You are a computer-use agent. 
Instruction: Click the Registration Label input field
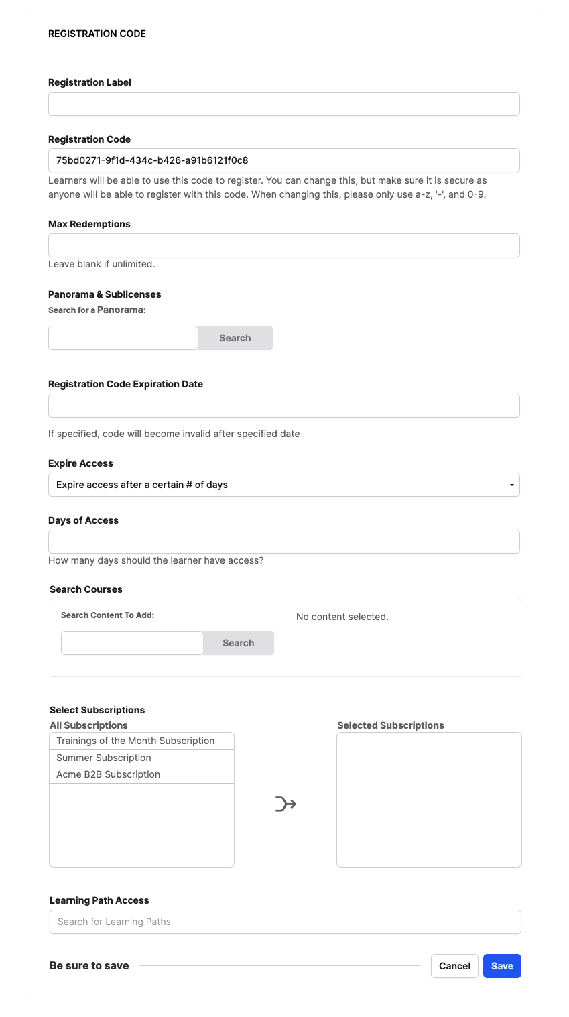pyautogui.click(x=283, y=104)
